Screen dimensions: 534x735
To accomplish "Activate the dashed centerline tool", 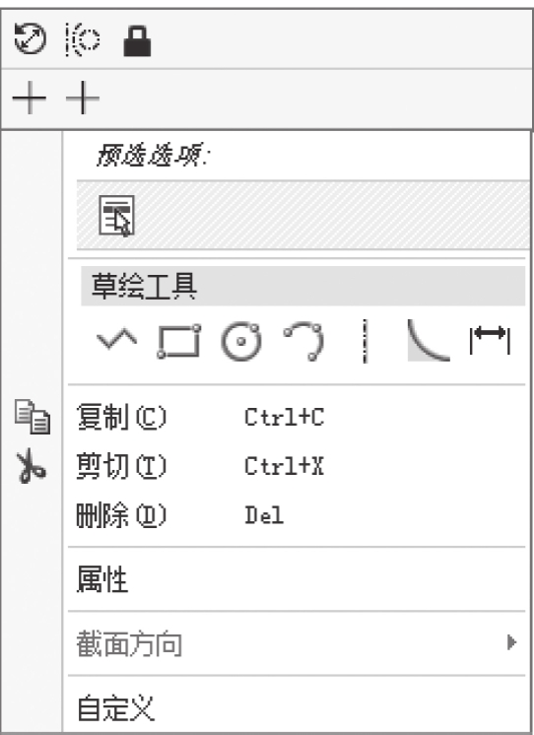I will [x=366, y=341].
